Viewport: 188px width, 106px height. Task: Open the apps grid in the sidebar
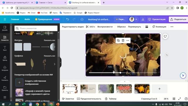coord(5,97)
